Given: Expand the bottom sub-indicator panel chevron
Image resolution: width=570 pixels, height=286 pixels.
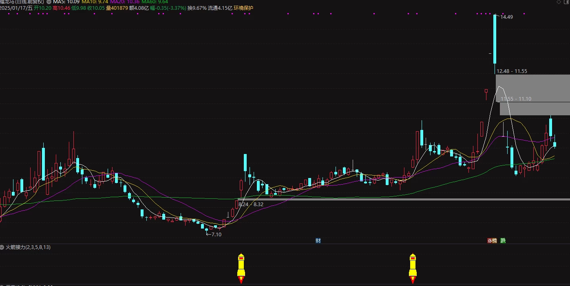Looking at the screenshot, I should coord(2,285).
